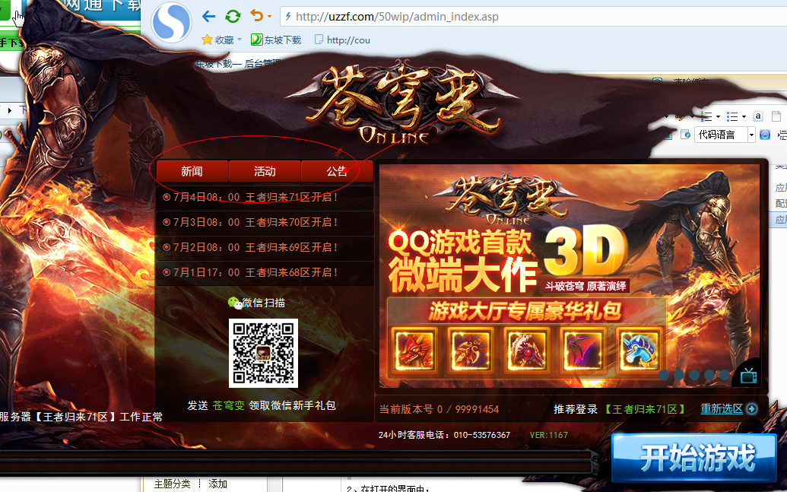Open the bullet list dropdown arrow
The height and width of the screenshot is (492, 787).
[744, 116]
